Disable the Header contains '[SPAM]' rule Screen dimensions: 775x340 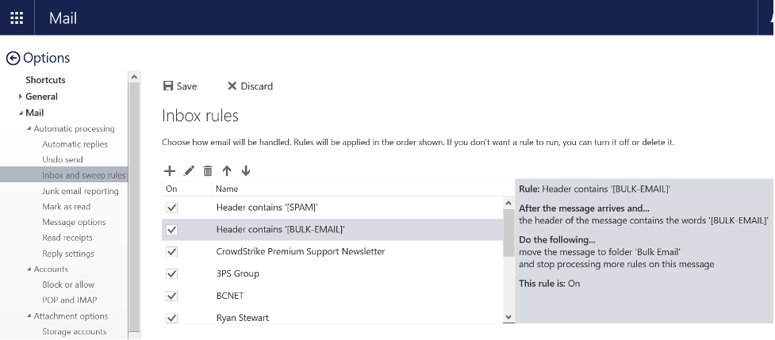[x=172, y=208]
